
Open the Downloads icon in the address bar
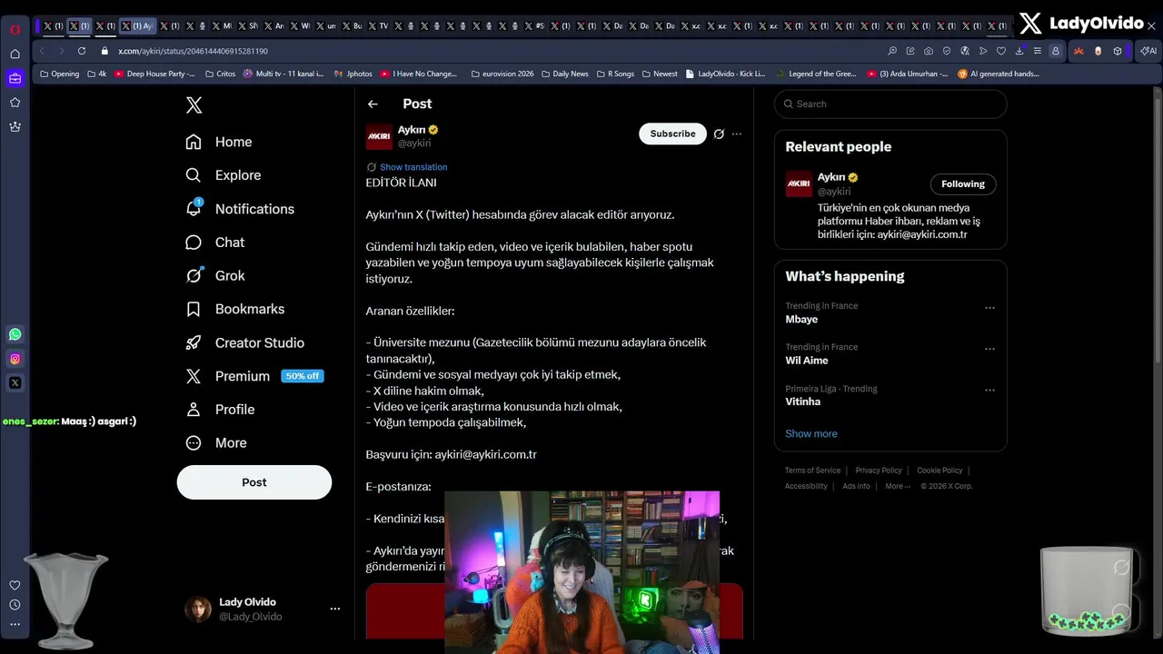point(1019,51)
